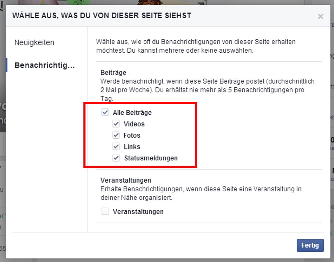Click the bold Beiträge section heading

click(x=113, y=72)
